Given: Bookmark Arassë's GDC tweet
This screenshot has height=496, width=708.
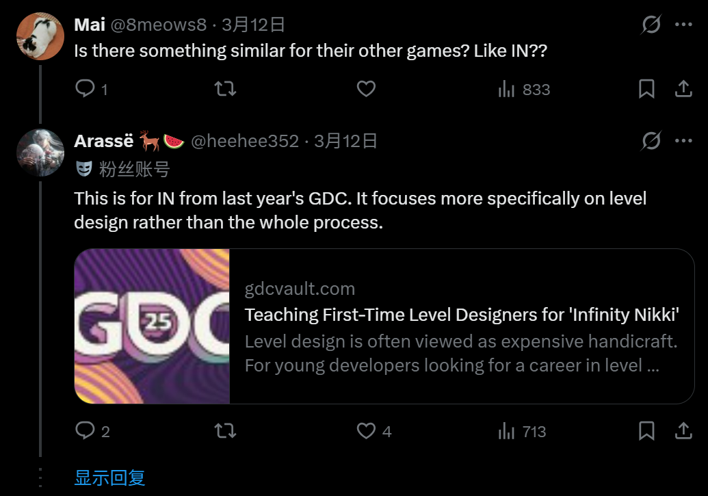Looking at the screenshot, I should pyautogui.click(x=646, y=431).
